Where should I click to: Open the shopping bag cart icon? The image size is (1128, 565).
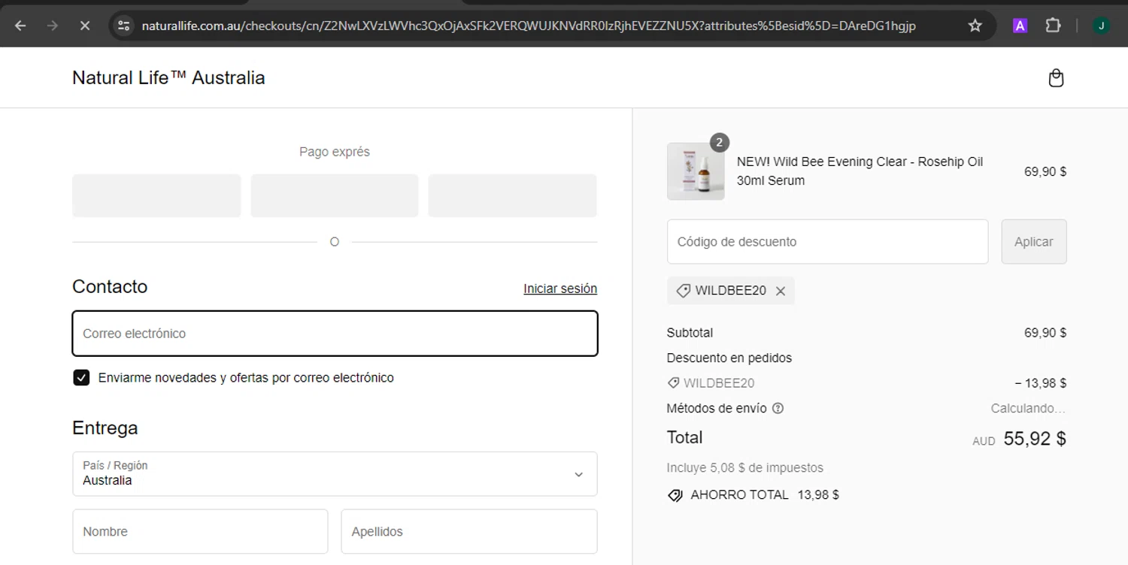click(1056, 78)
